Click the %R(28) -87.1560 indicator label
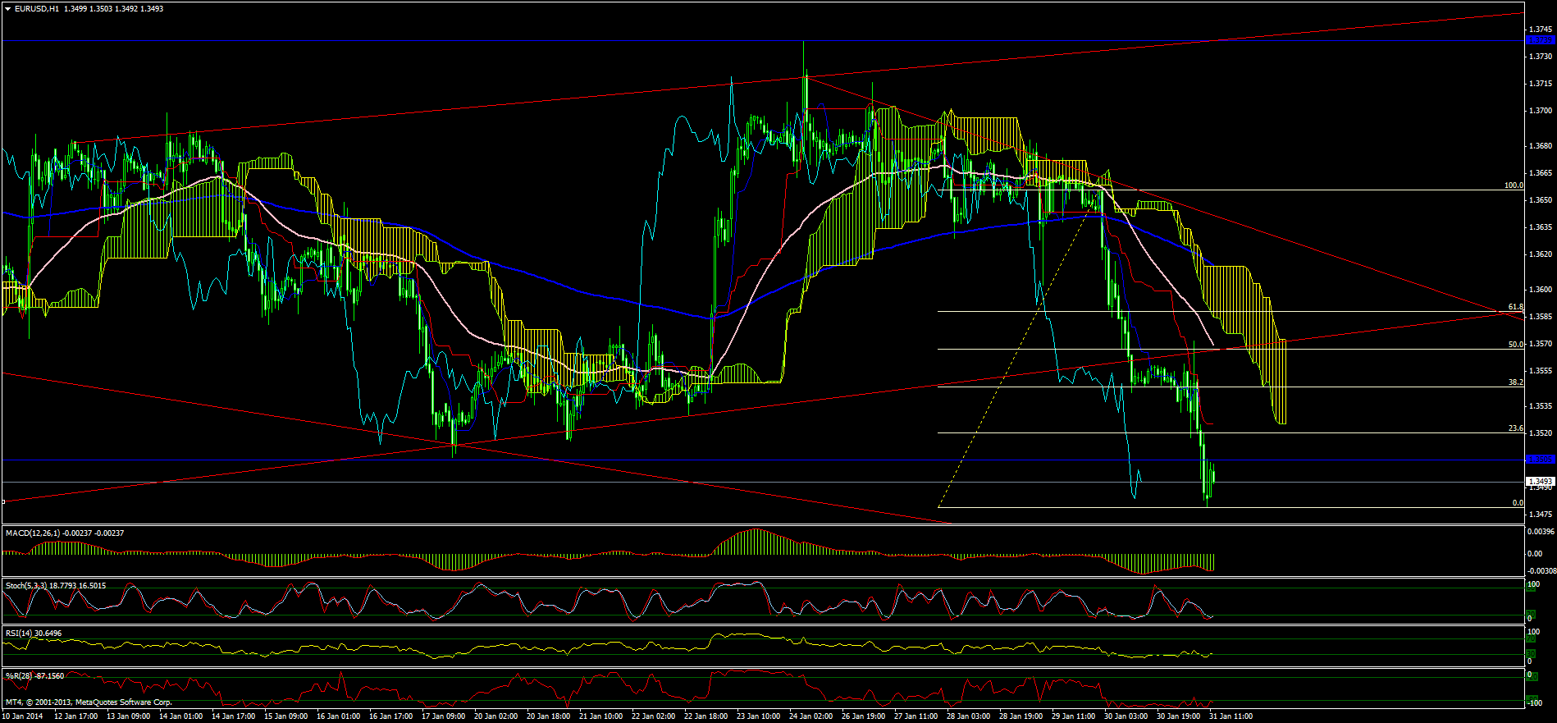 [x=35, y=676]
